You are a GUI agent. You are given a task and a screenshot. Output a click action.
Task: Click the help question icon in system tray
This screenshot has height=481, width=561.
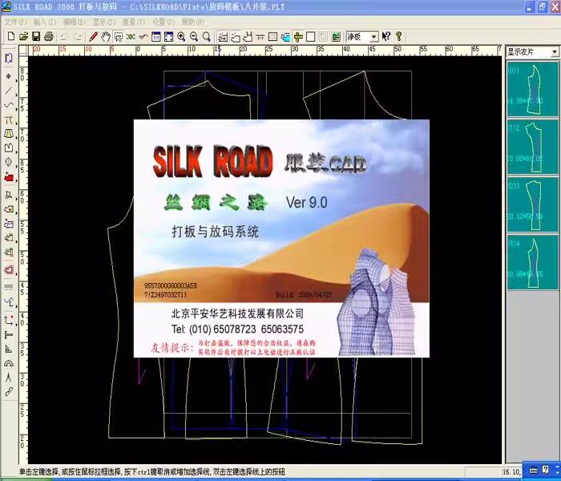545,470
